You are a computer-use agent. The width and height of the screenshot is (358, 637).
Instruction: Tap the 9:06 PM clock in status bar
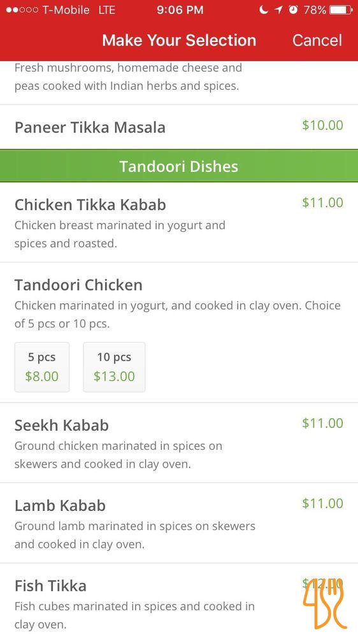pos(180,10)
